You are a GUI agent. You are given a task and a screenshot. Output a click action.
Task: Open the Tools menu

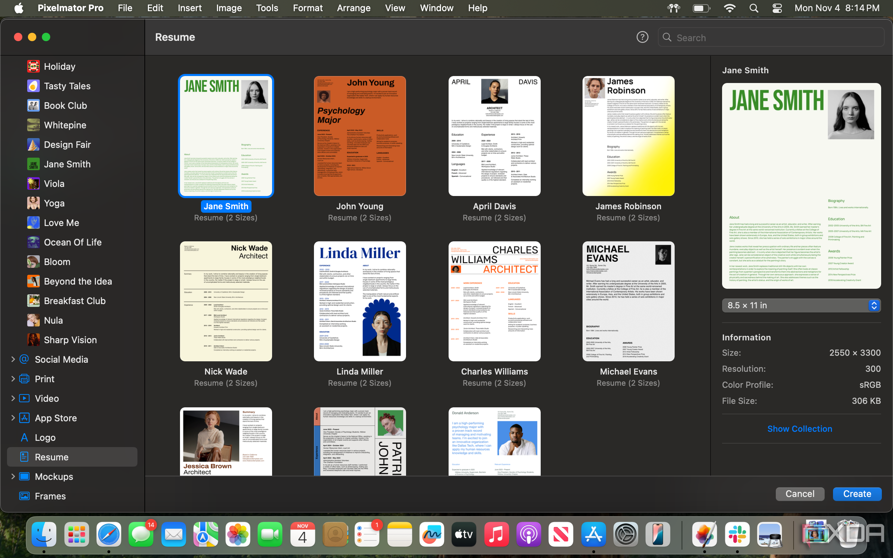(x=266, y=8)
